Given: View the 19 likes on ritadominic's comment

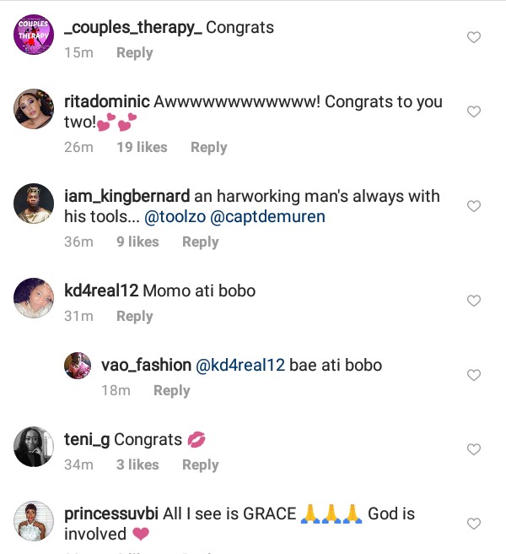Looking at the screenshot, I should (x=142, y=147).
